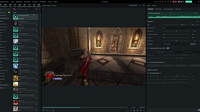Open the three-dots more menu in audio library
200x112 pixels.
pyautogui.click(x=39, y=9)
